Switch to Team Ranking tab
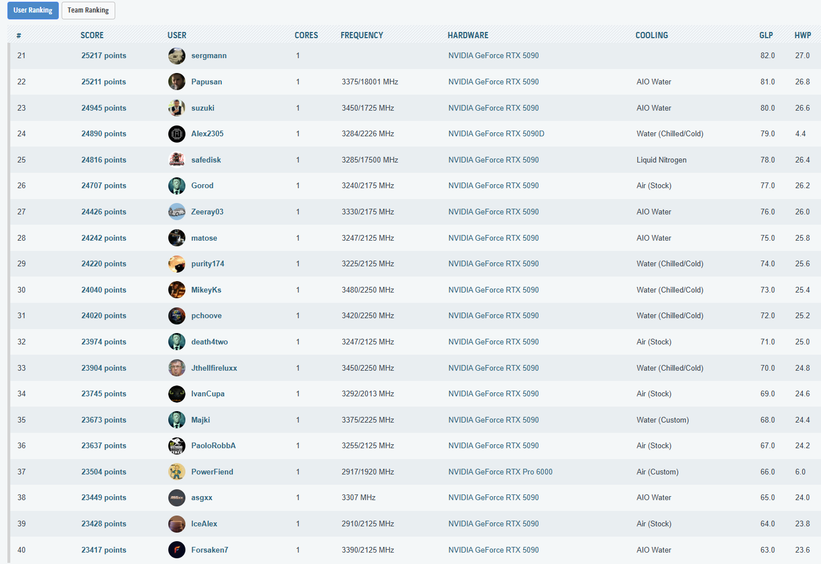This screenshot has height=564, width=821. coord(88,10)
